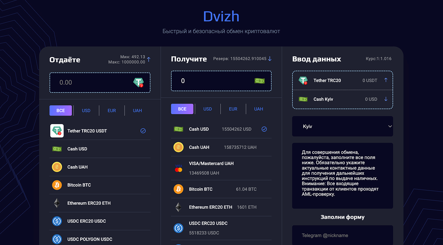Viewport: 443px width, 245px height.
Task: Choose Ethereum ERC20 ETH text in give list
Action: pos(89,203)
